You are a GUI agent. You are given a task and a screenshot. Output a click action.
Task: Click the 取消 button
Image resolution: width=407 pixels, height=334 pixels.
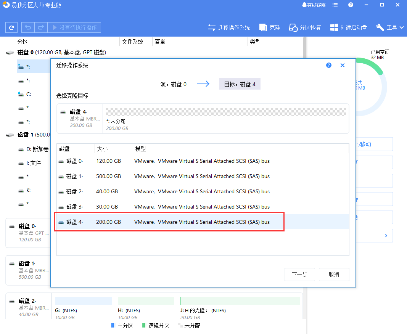334,275
